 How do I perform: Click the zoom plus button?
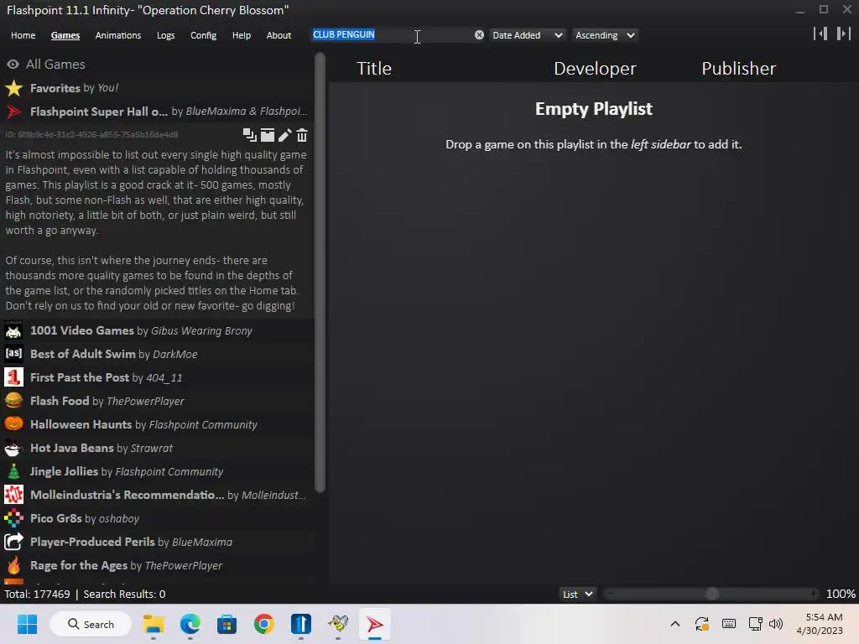point(813,594)
